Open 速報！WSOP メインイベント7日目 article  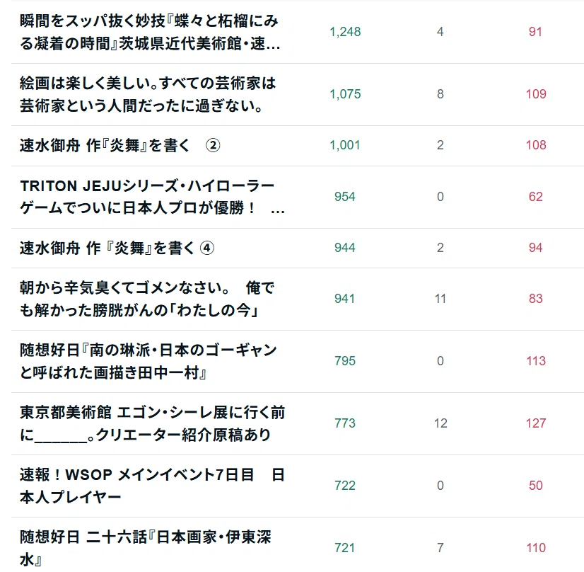pos(152,486)
